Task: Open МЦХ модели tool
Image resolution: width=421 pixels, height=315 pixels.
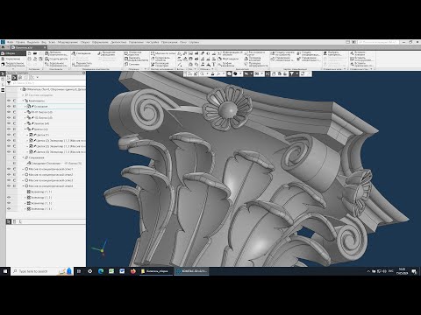Action: pyautogui.click(x=229, y=59)
